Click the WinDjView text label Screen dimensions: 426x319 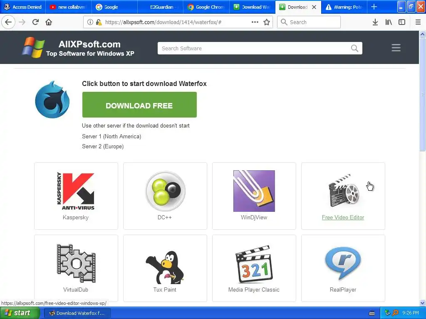click(x=254, y=217)
